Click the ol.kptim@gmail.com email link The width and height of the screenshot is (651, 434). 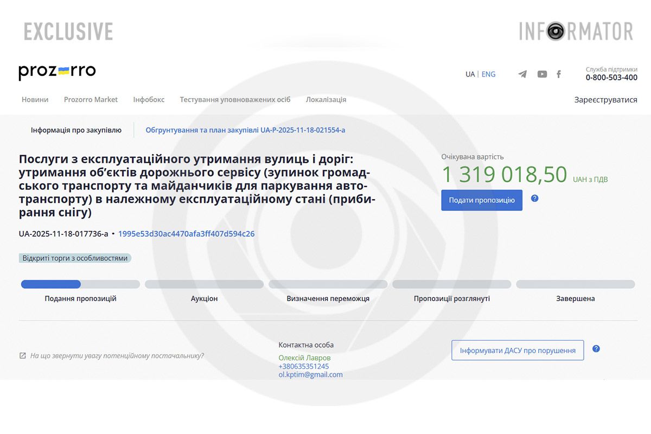[310, 374]
